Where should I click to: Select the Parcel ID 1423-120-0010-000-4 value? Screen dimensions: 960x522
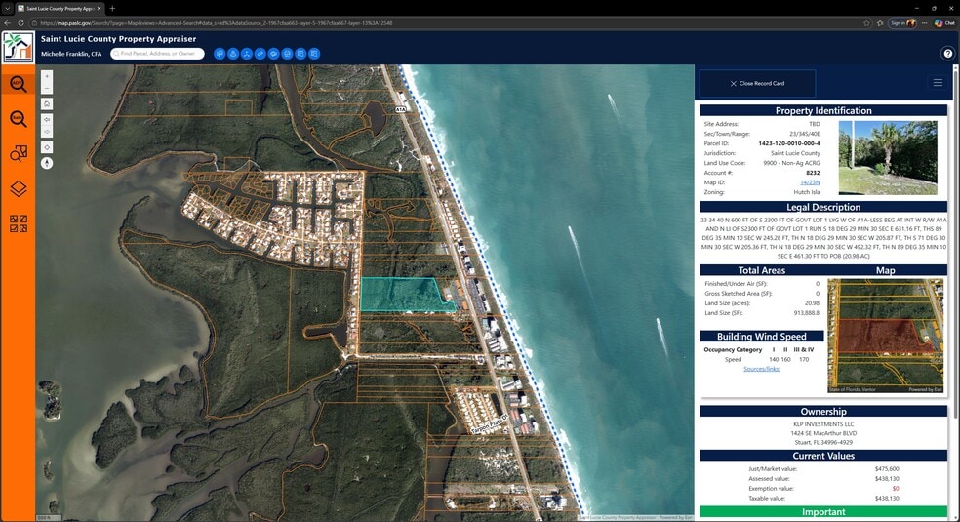point(788,143)
